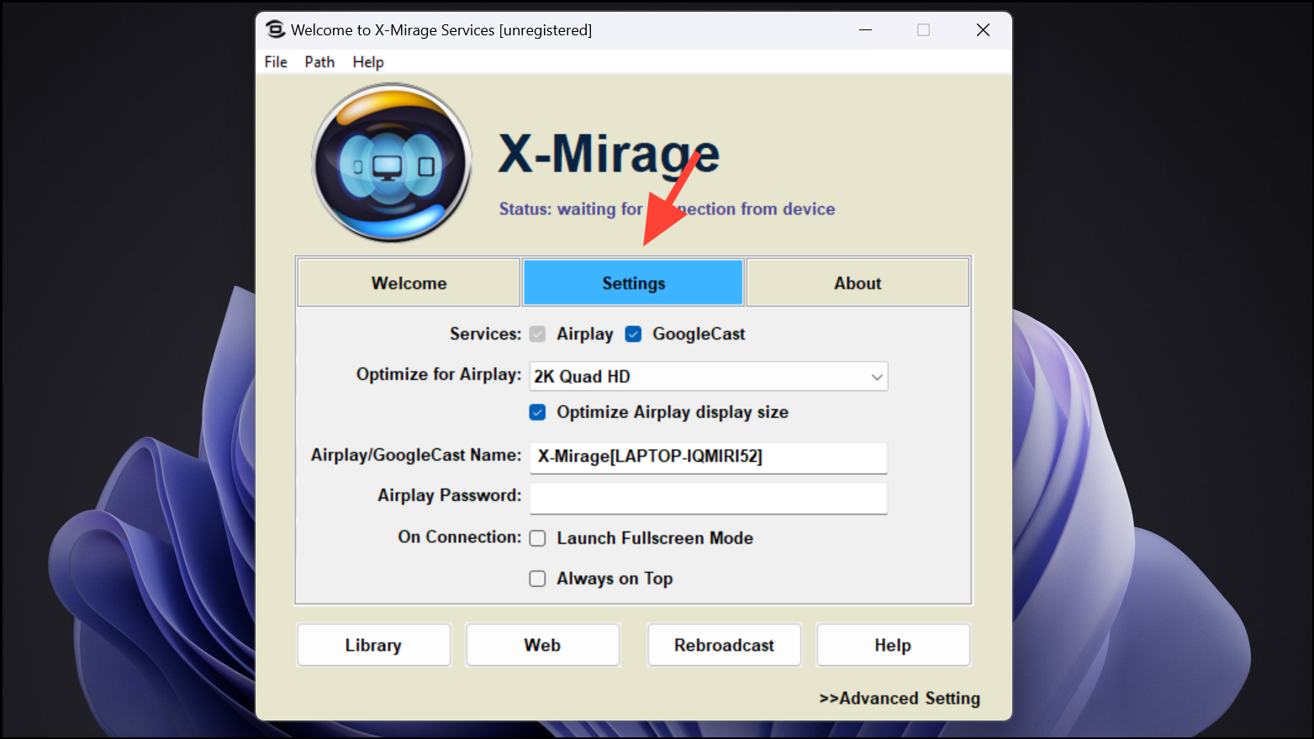Select the Settings tab
This screenshot has height=739, width=1314.
(x=633, y=282)
